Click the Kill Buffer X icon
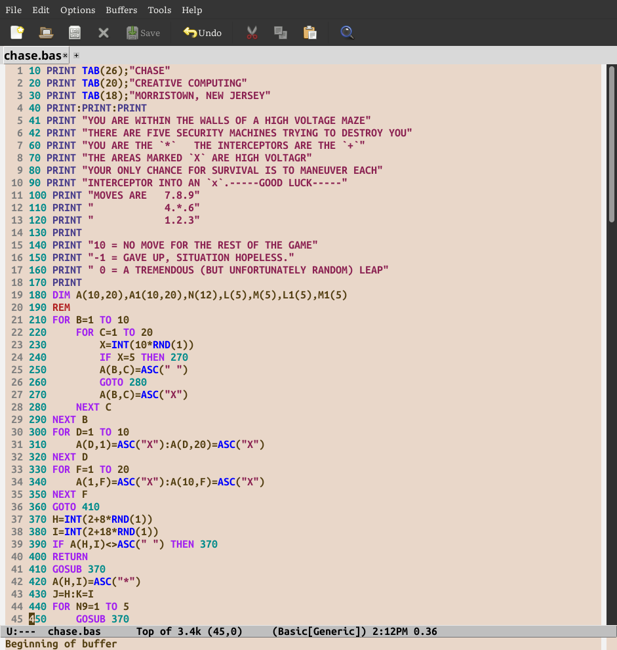 tap(104, 33)
